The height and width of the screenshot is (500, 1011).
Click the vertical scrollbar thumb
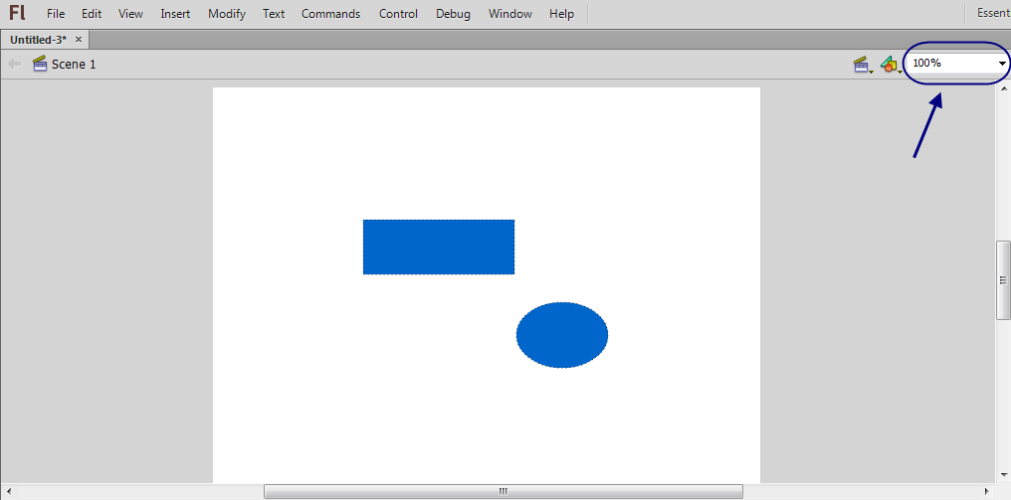click(x=1003, y=279)
